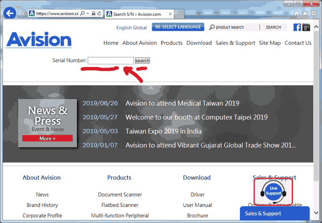Open news Welcome to our booth at Computex
The width and height of the screenshot is (322, 223).
[196, 117]
